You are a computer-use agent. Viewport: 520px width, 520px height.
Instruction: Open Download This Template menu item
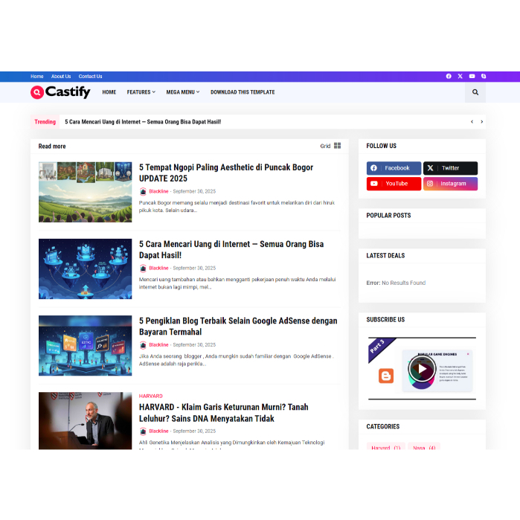point(243,92)
